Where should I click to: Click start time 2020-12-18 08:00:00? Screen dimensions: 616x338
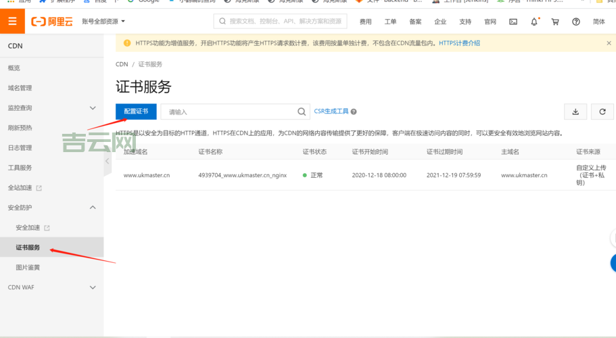tap(379, 175)
